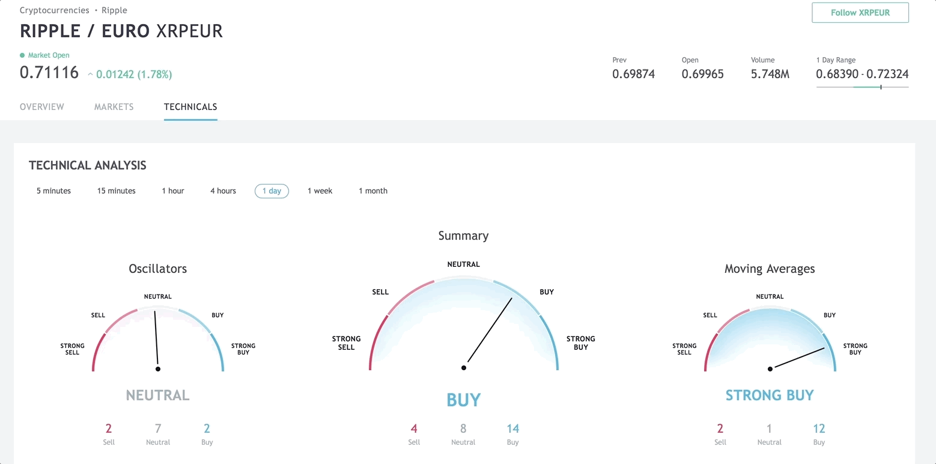Choose the 1 hour timeframe
936x464 pixels.
(173, 191)
